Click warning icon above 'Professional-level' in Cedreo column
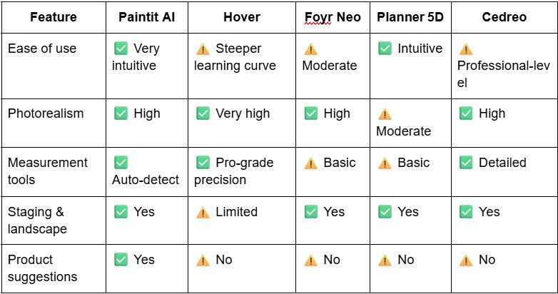This screenshot has width=558, height=294. [466, 49]
